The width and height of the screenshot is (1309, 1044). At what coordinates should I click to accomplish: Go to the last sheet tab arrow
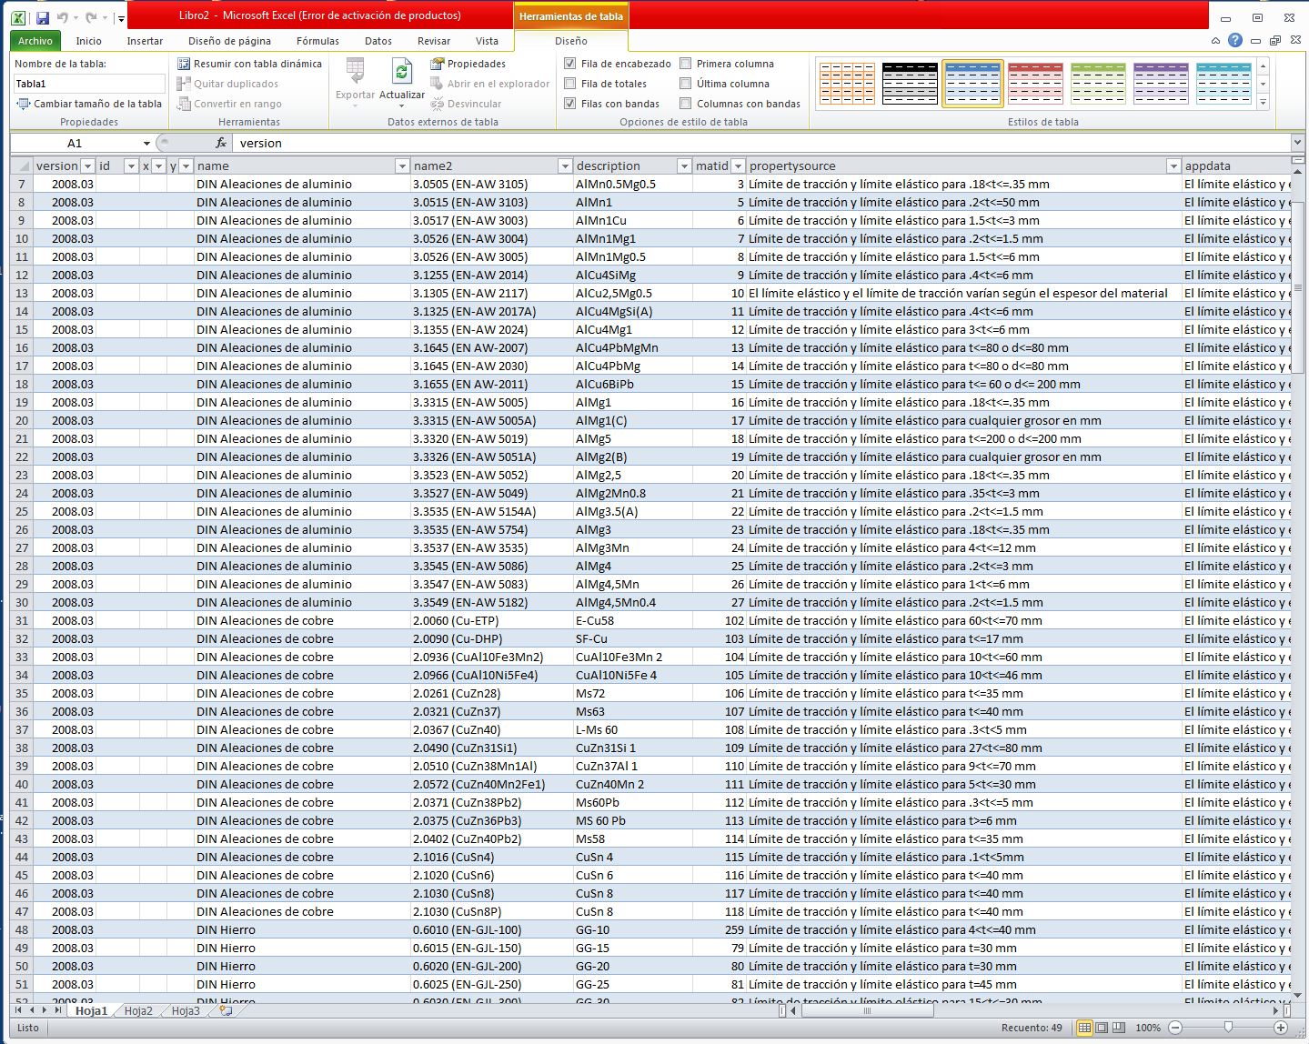[x=57, y=1010]
